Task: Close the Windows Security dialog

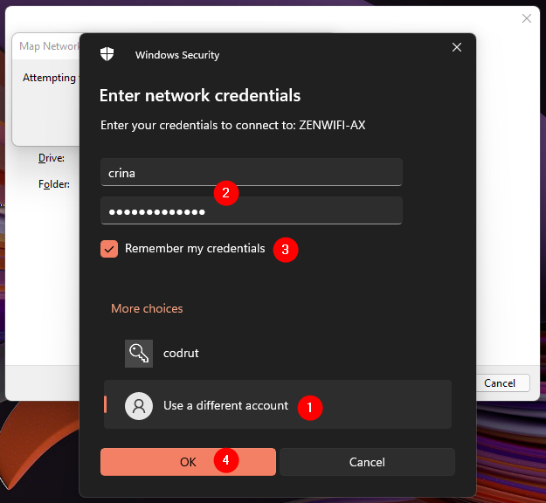Action: (457, 47)
